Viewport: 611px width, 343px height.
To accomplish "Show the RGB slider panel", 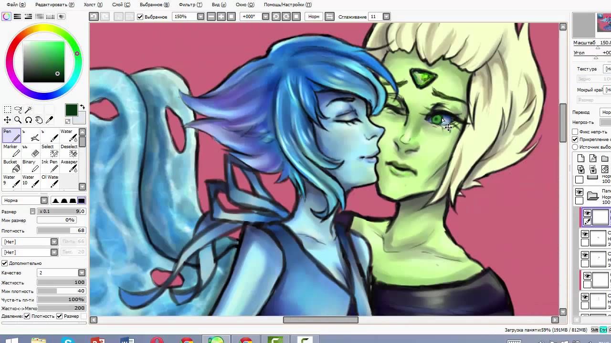I will click(17, 17).
